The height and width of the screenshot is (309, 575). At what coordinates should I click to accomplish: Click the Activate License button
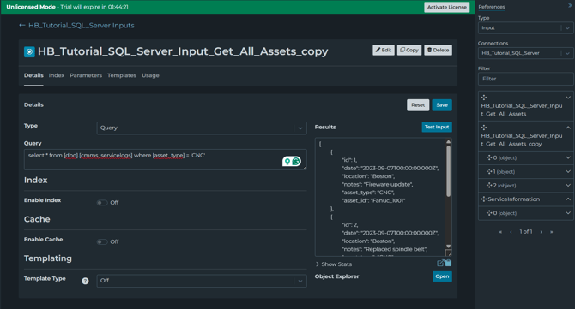point(446,7)
